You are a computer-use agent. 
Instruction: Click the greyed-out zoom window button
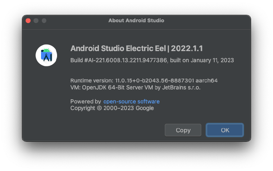click(44, 21)
